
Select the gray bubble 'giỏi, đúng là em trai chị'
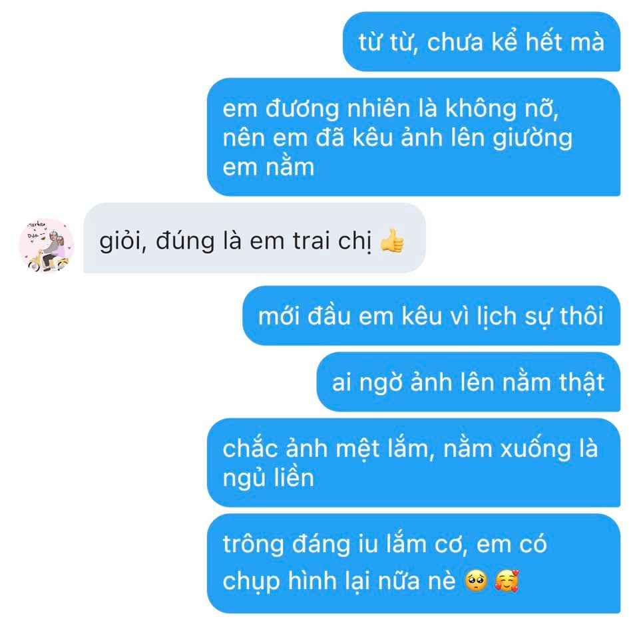(x=255, y=238)
